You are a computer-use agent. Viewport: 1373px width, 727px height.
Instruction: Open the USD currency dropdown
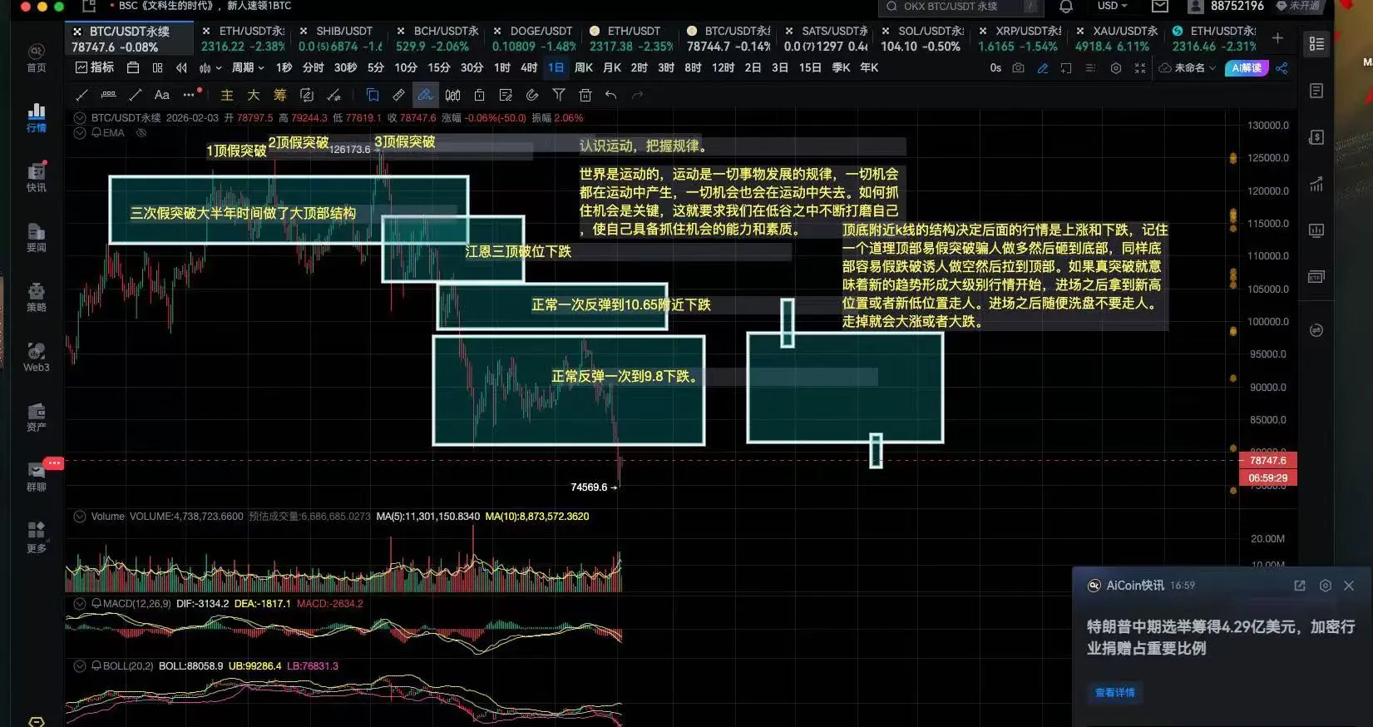(1112, 7)
